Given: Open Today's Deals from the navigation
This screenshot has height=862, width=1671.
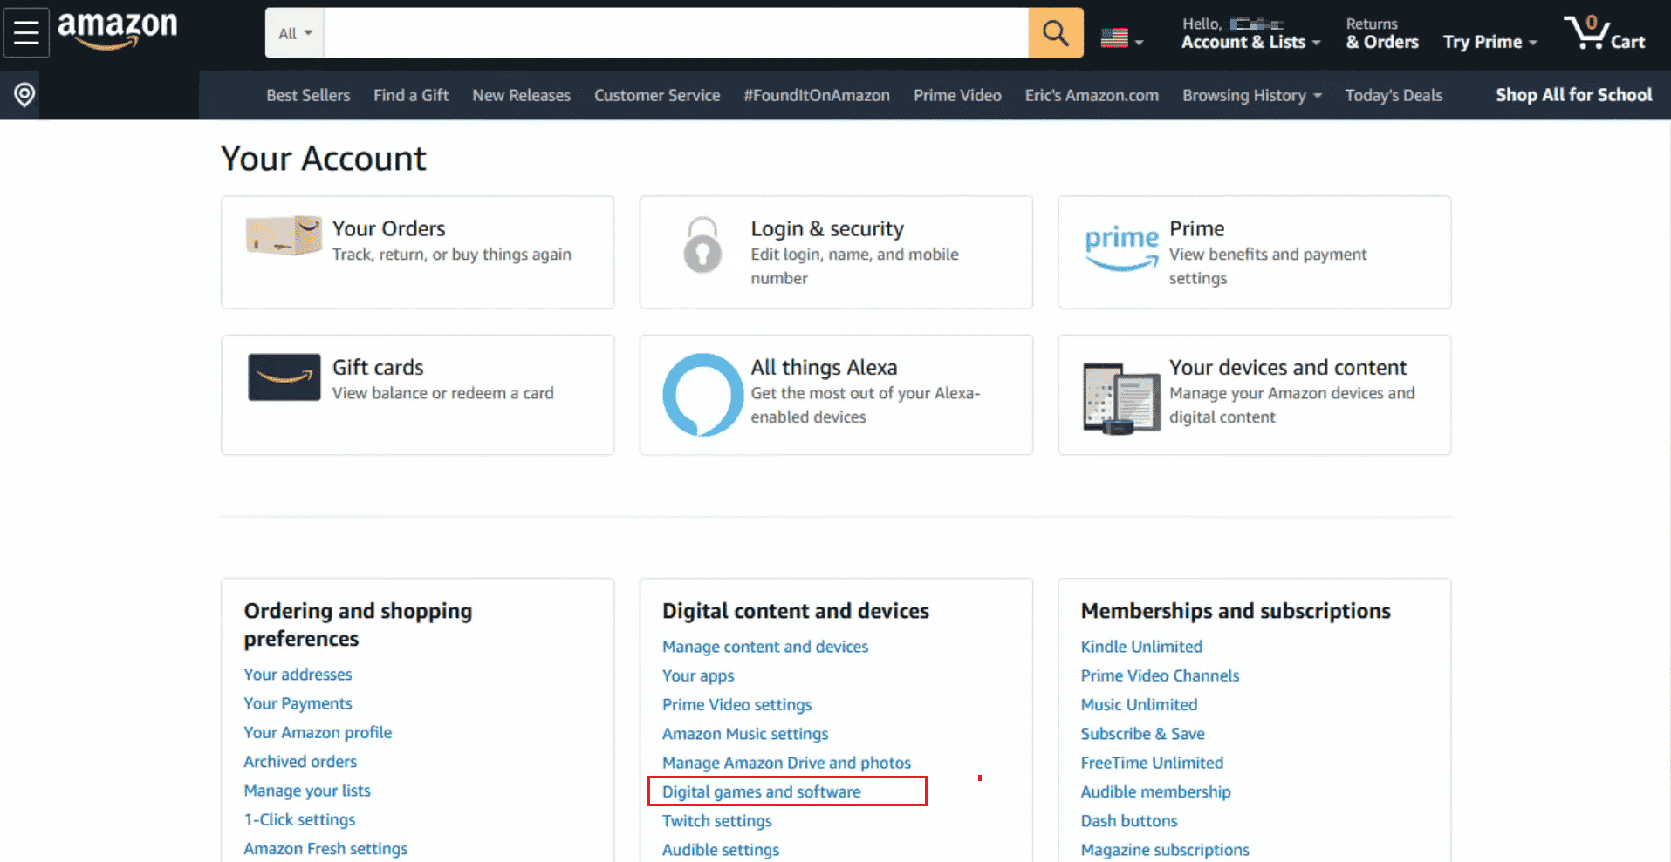Looking at the screenshot, I should click(1393, 95).
